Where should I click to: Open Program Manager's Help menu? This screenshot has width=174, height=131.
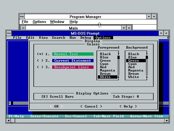74,22
